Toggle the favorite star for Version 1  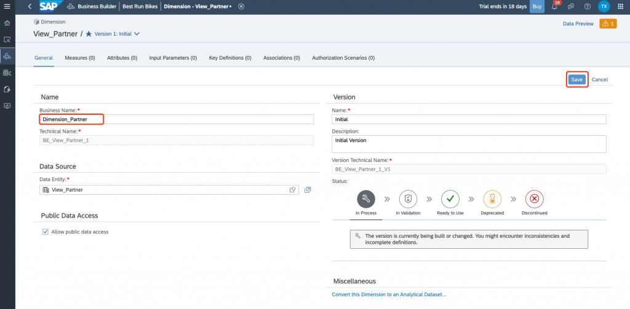[89, 34]
